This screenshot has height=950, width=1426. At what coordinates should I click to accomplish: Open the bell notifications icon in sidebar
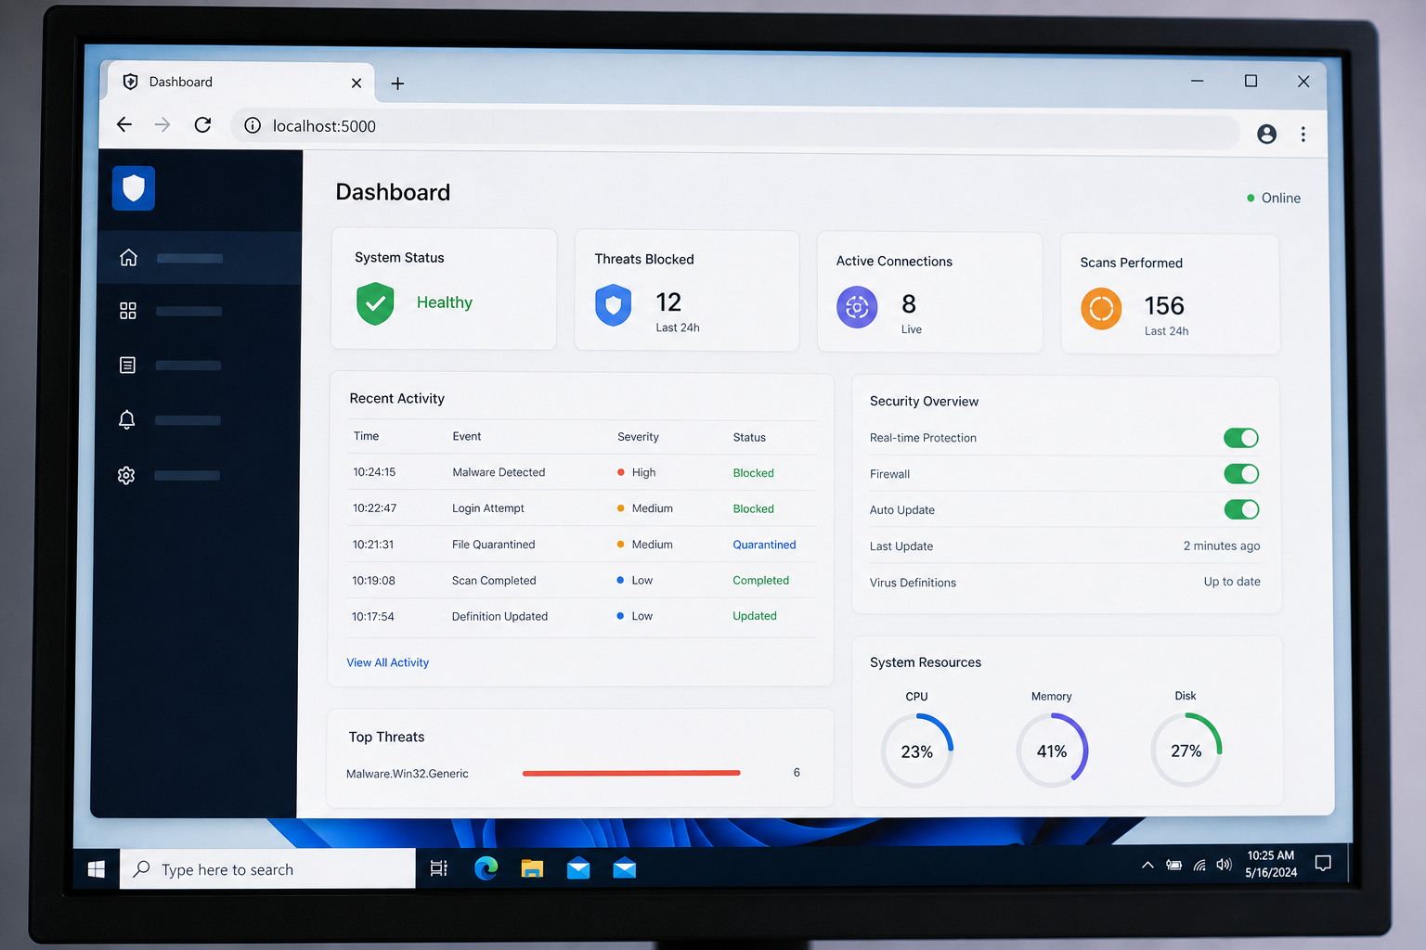[127, 419]
